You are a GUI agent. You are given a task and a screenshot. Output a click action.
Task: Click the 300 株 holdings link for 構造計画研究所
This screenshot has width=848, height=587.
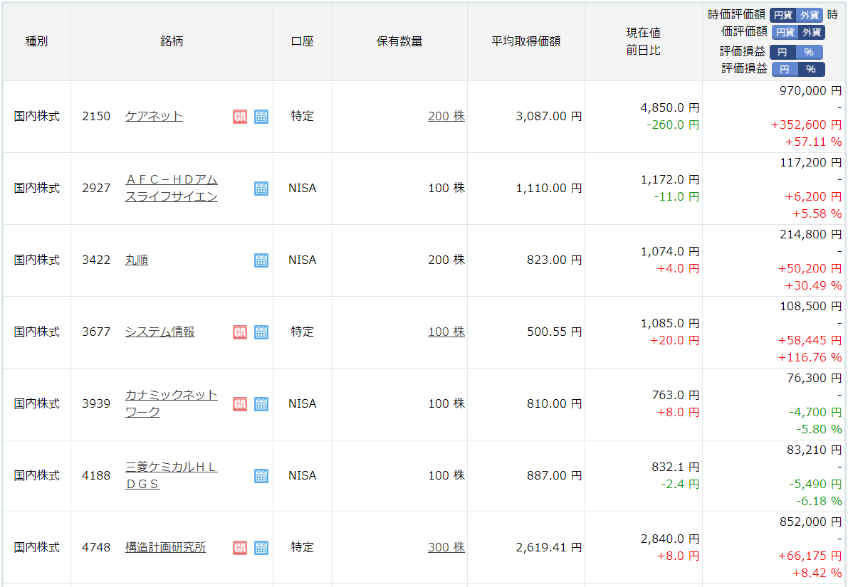pos(446,548)
